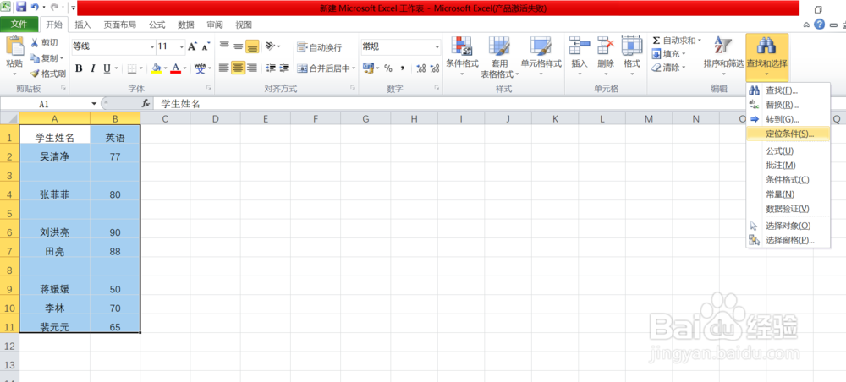Click the align text left icon

click(224, 68)
